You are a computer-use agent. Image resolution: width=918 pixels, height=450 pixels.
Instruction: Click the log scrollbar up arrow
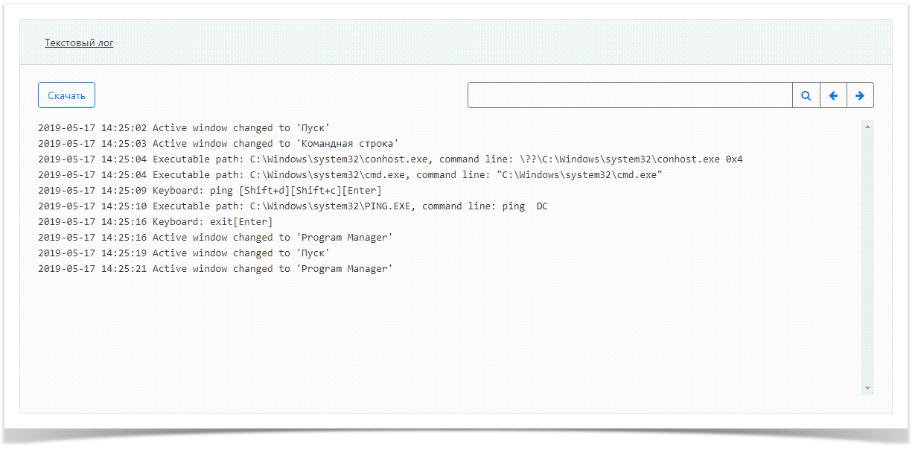[867, 127]
